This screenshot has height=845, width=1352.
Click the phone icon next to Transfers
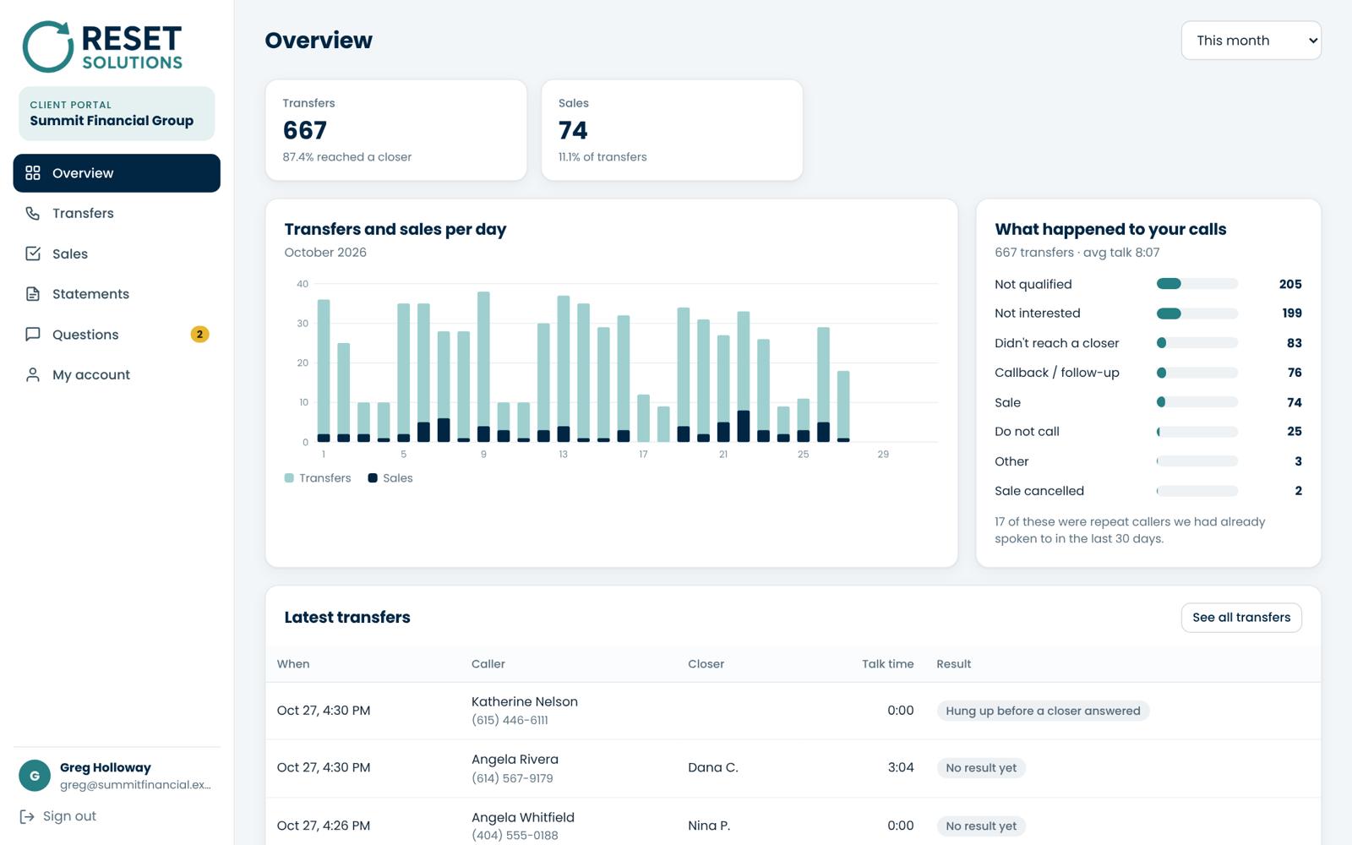33,213
